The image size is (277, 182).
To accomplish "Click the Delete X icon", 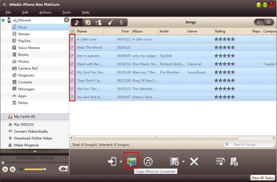I will (x=194, y=162).
